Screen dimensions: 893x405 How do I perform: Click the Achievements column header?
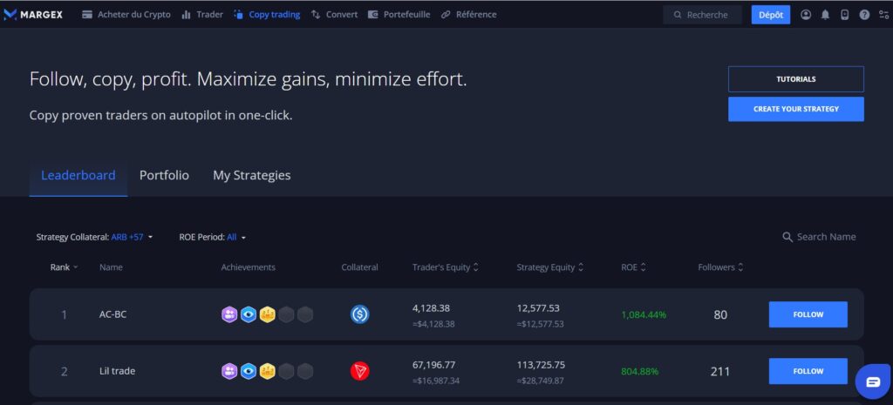point(249,267)
